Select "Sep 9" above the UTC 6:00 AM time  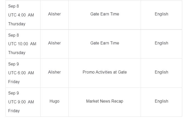14,64
